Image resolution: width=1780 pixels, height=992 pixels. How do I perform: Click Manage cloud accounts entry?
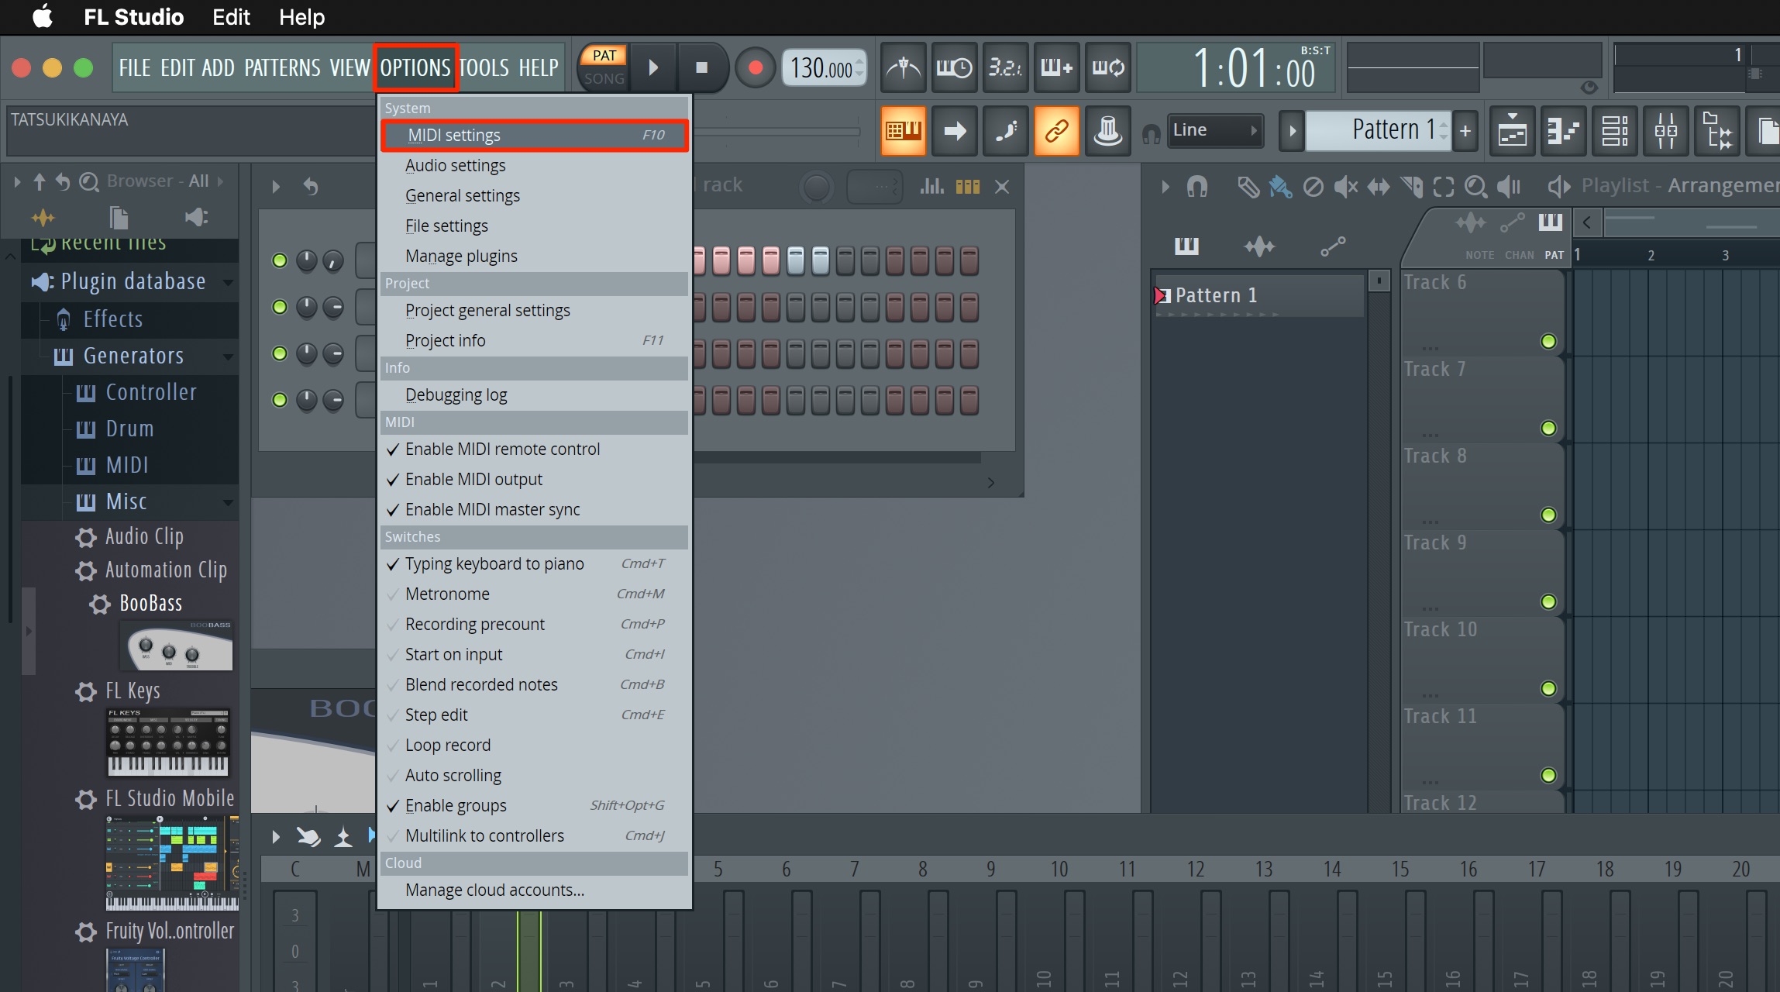[534, 890]
